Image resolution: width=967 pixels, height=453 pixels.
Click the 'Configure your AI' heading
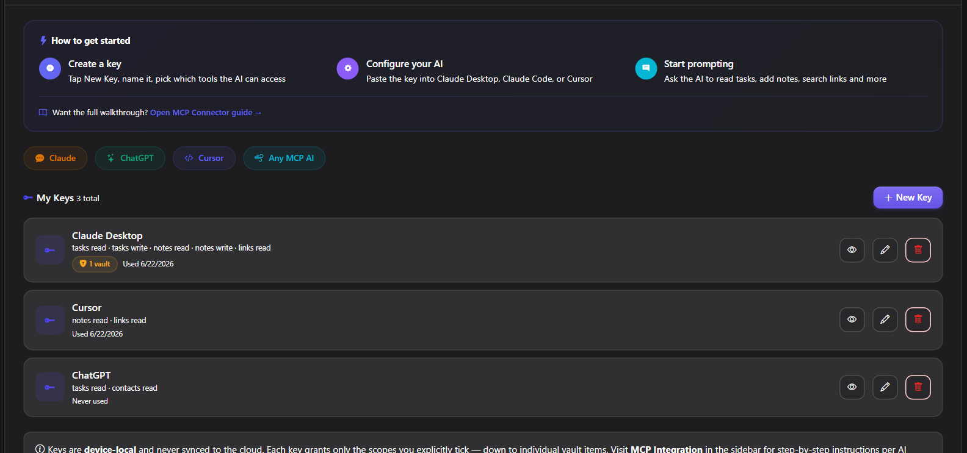405,64
